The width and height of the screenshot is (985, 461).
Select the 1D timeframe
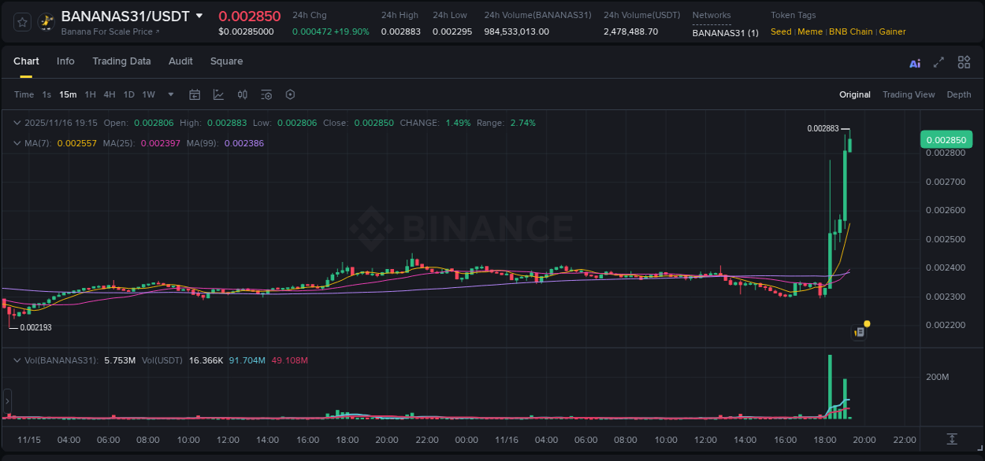(x=128, y=94)
